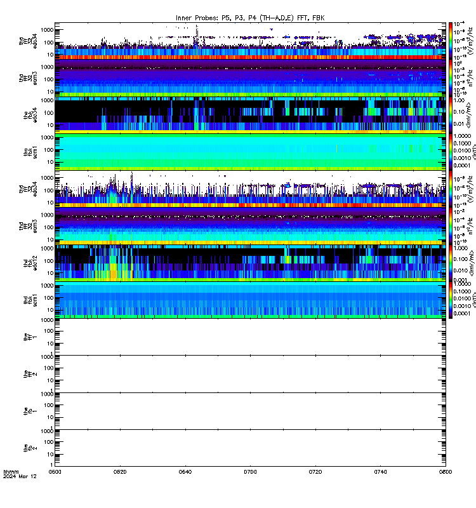This screenshot has width=476, height=508.
Task: Click the color bar beside thd fff scm3 panel
Action: point(451,226)
